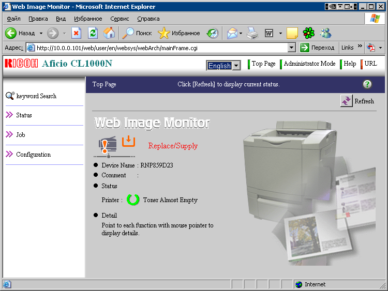Click the printer alert status icon
The image size is (388, 291).
pyautogui.click(x=108, y=145)
